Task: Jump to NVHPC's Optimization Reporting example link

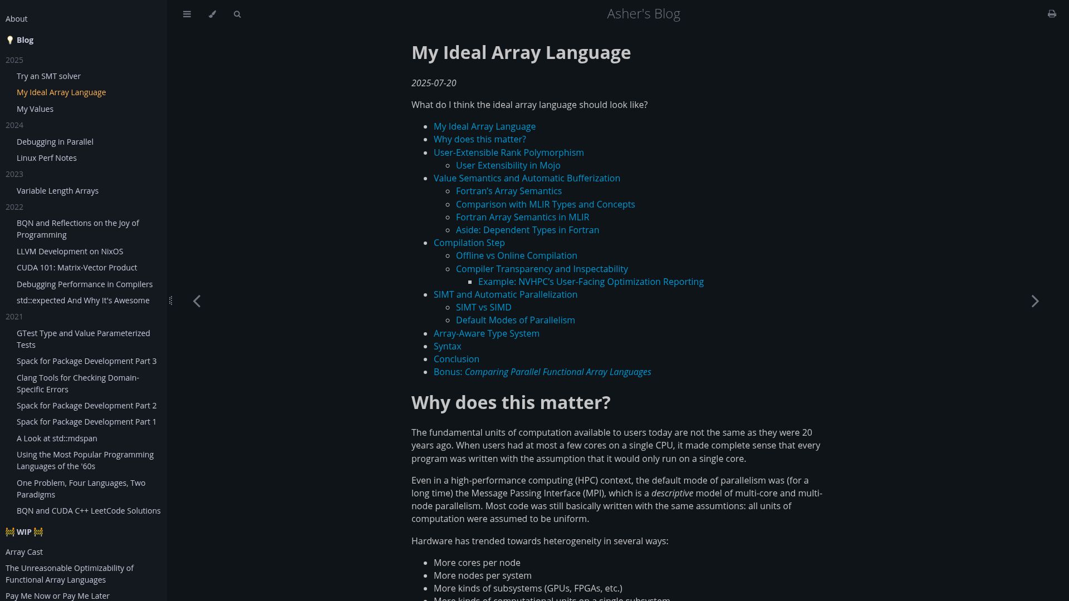Action: [591, 282]
